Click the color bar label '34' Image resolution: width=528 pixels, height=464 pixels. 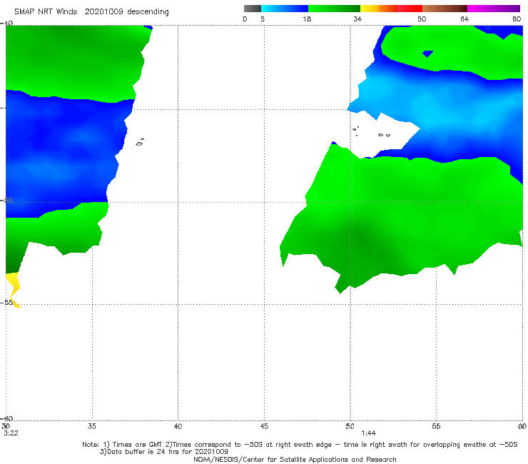357,19
